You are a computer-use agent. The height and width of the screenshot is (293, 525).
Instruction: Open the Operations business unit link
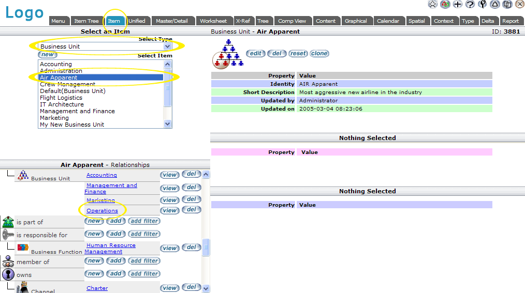tap(102, 211)
